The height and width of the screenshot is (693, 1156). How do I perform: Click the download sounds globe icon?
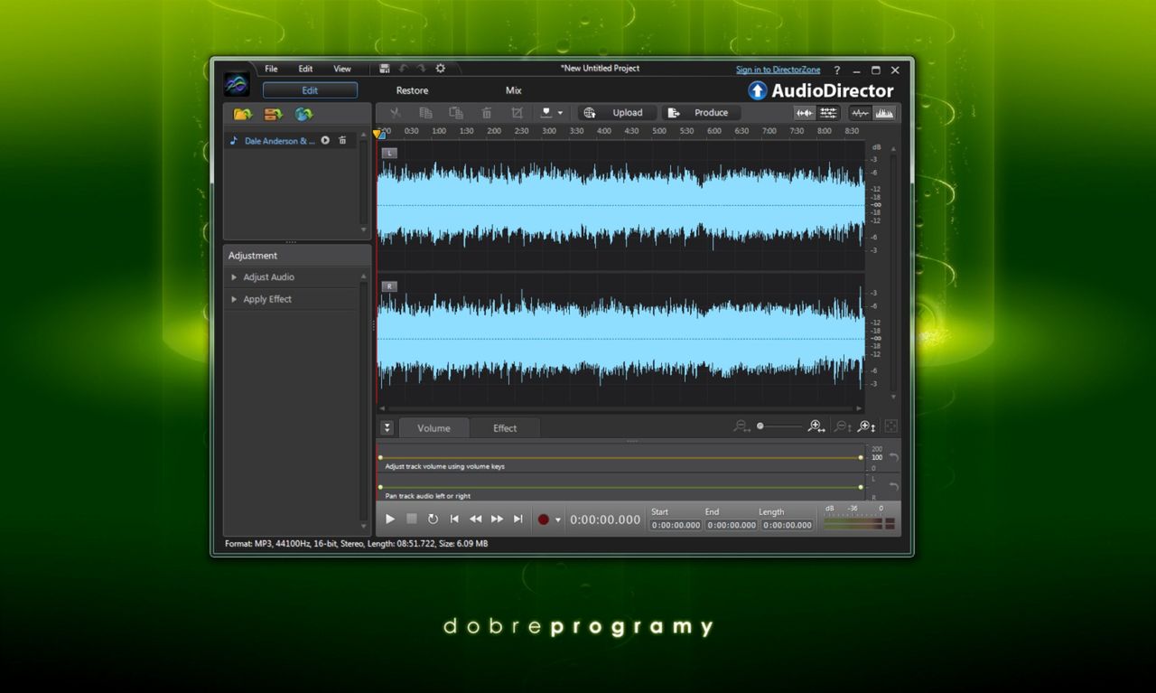coord(303,114)
